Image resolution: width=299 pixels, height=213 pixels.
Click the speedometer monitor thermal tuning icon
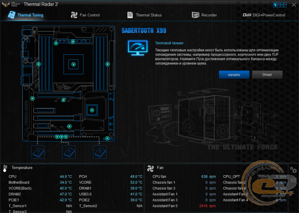[x=138, y=48]
